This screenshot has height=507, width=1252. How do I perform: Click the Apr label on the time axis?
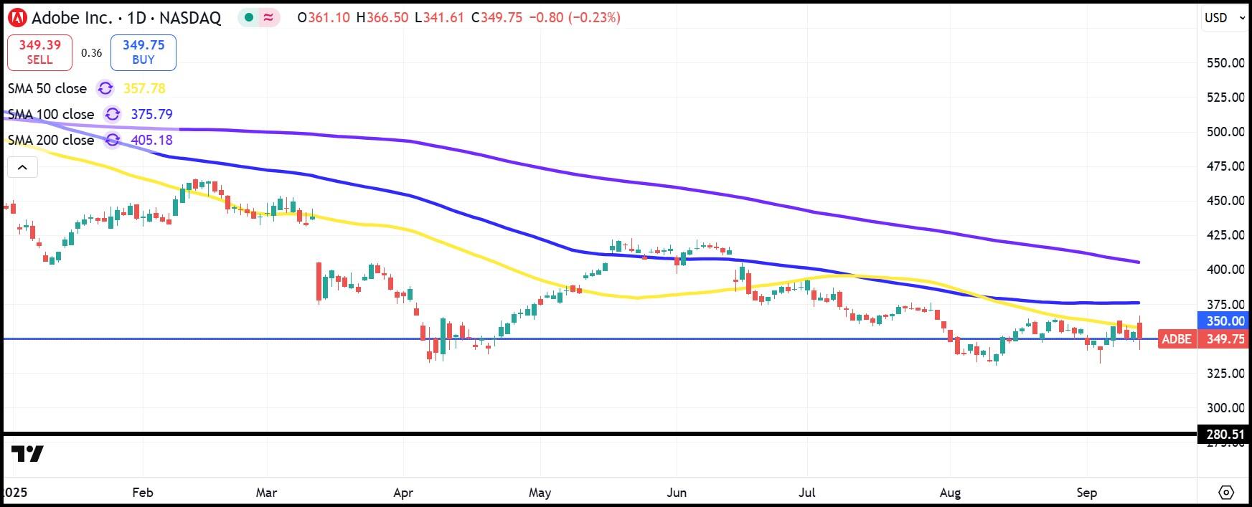403,493
